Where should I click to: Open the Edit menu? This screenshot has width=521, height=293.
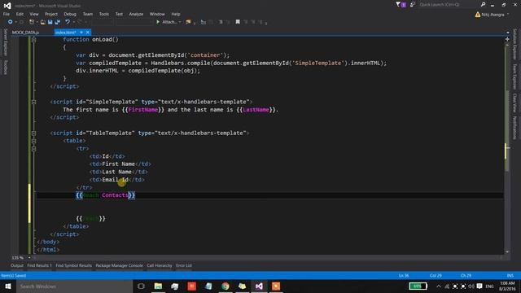[x=20, y=14]
